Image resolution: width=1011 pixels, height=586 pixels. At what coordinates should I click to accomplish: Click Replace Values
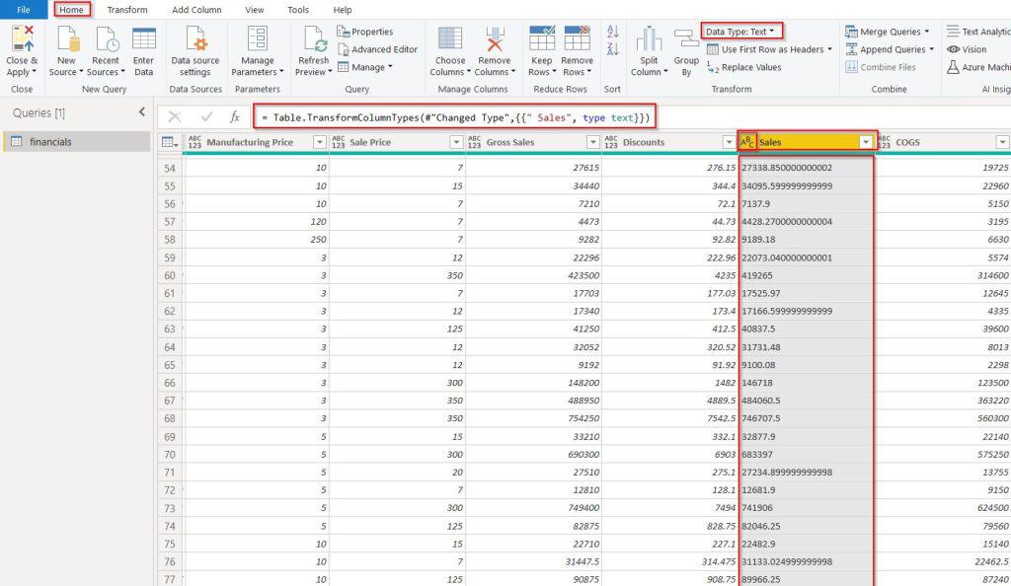[x=744, y=67]
